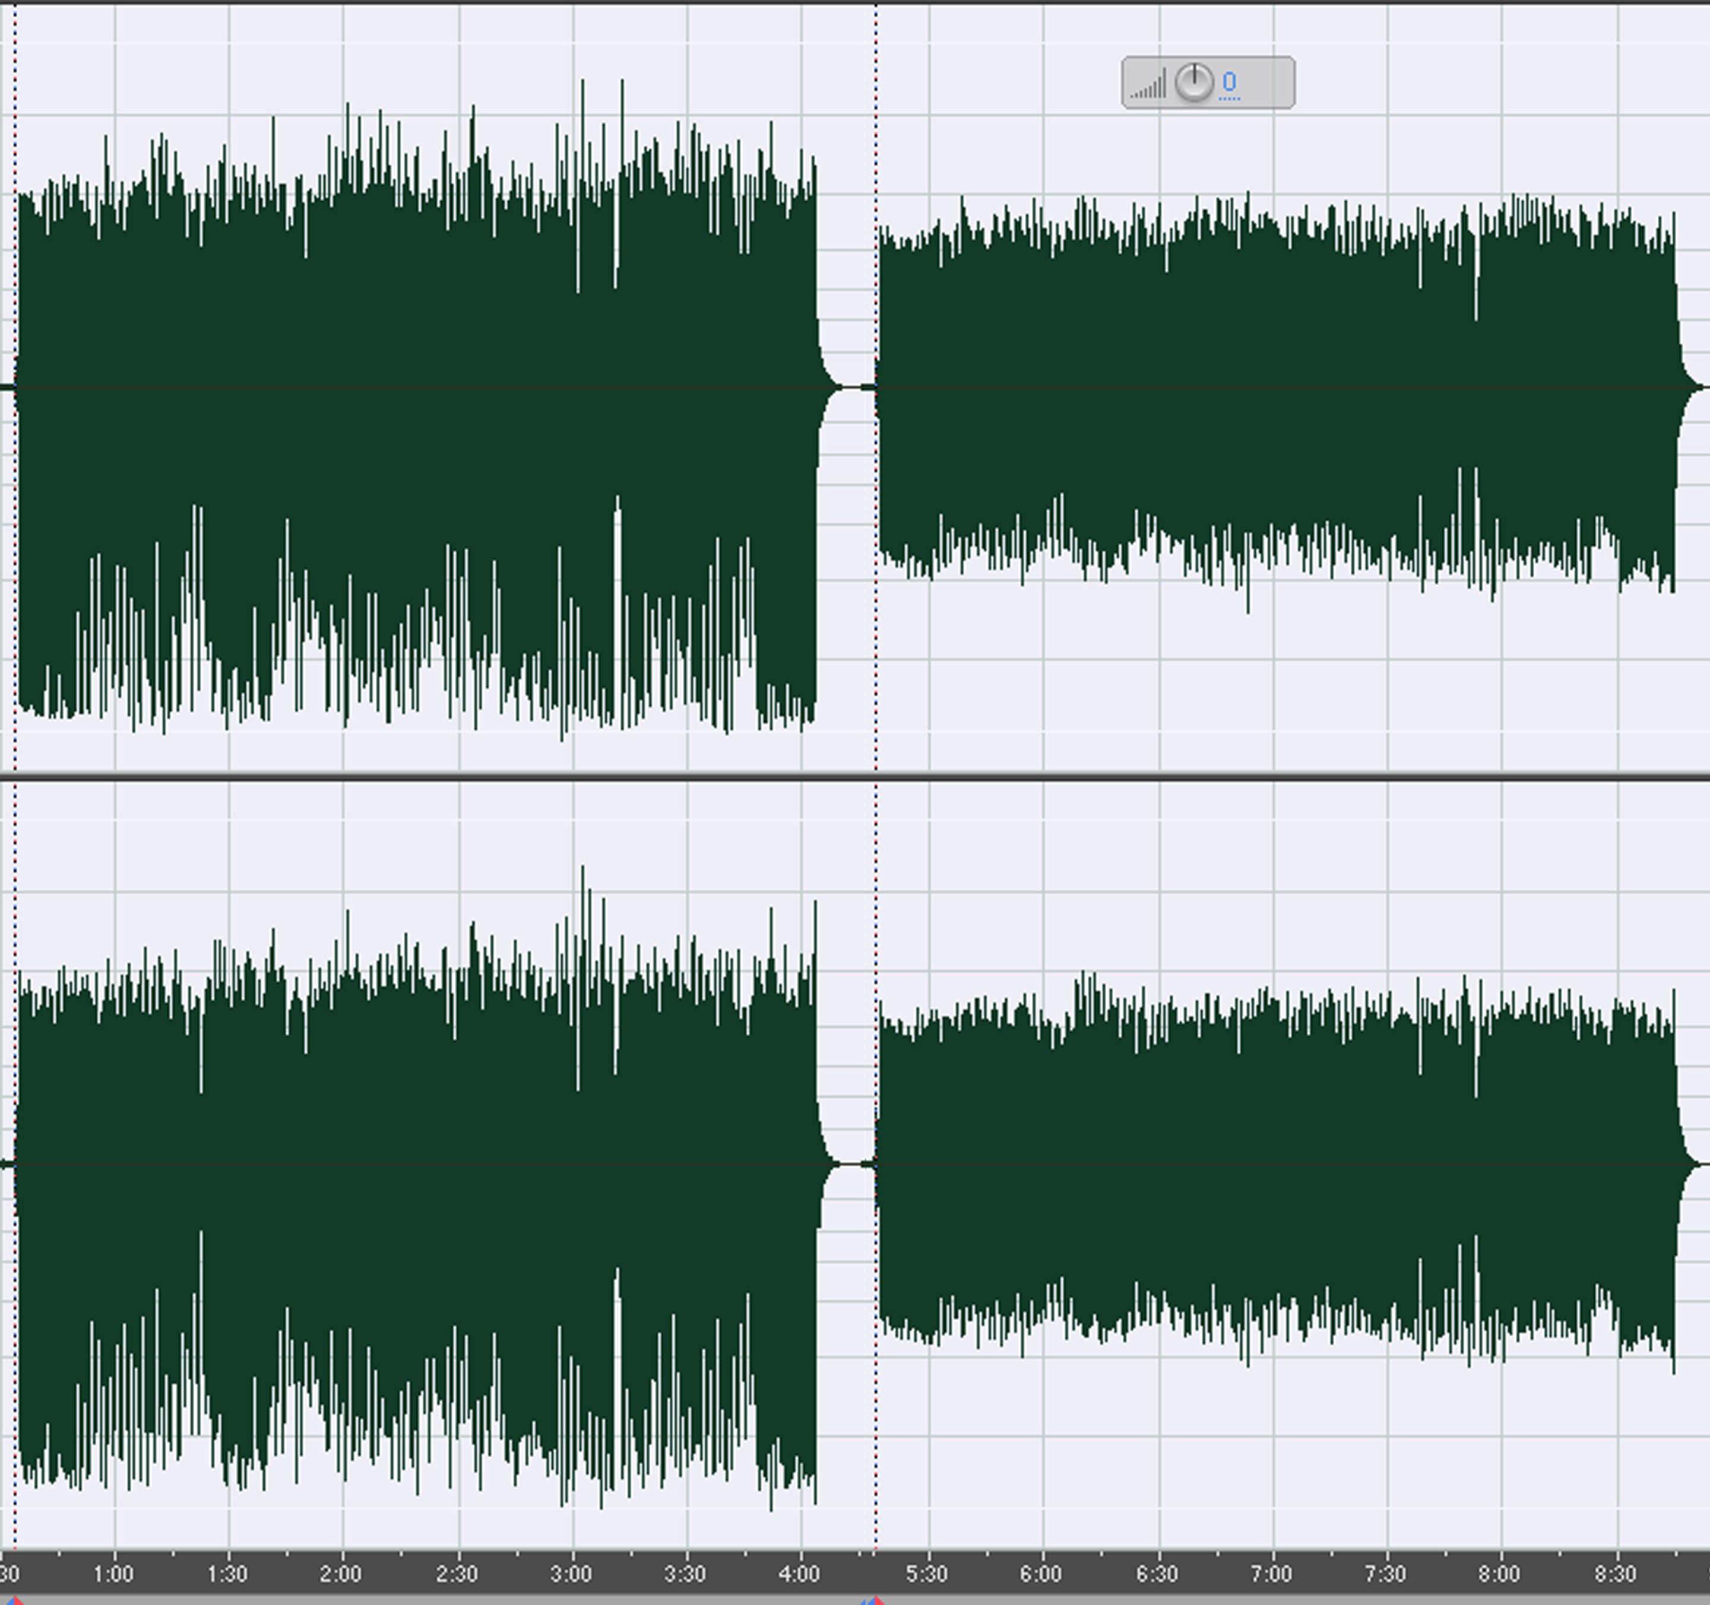Screen dimensions: 1710x1605
Task: Click the 3:00 position on the time ruler
Action: point(571,1574)
